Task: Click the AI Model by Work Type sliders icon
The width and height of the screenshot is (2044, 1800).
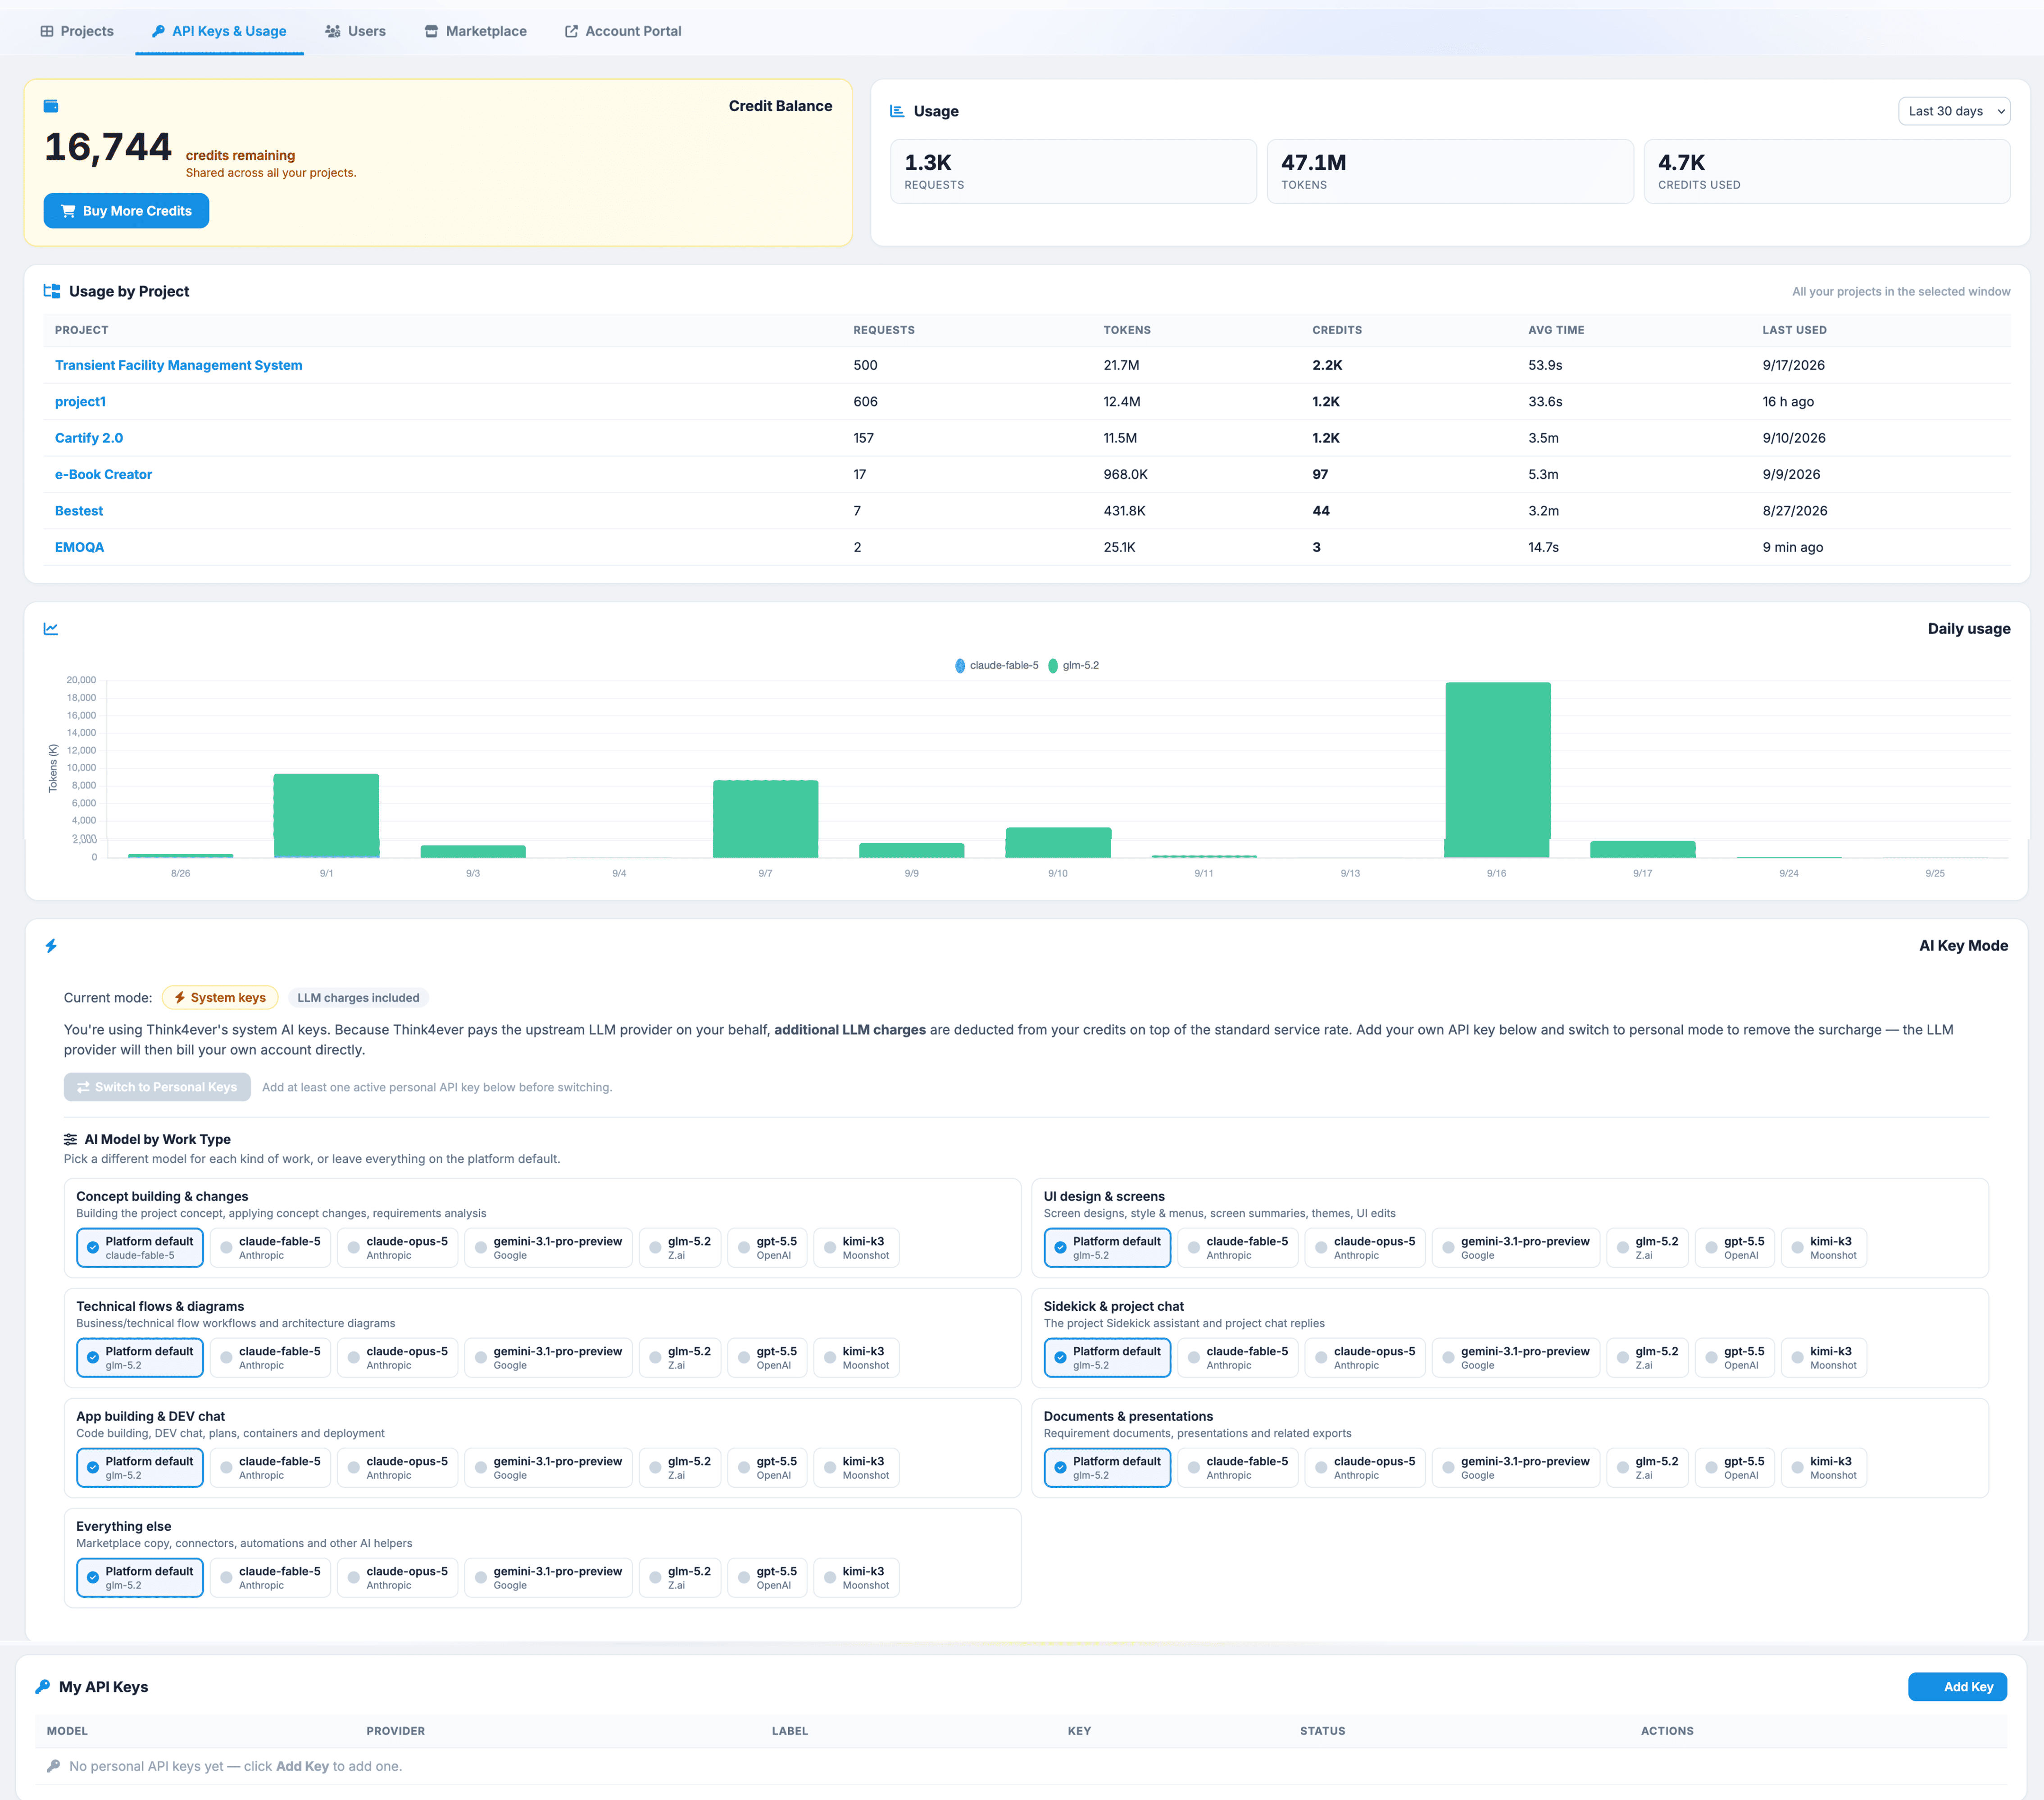Action: (x=70, y=1139)
